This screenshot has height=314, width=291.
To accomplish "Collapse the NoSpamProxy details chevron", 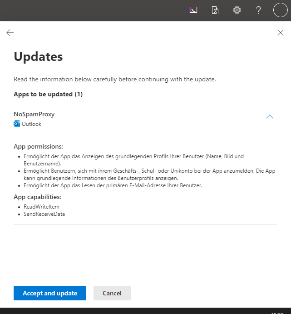I will [x=270, y=117].
